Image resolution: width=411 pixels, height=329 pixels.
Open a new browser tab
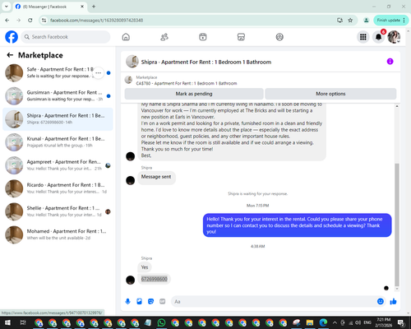click(94, 7)
